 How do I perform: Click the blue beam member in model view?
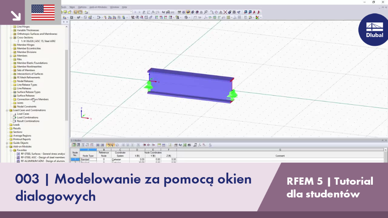click(x=191, y=86)
